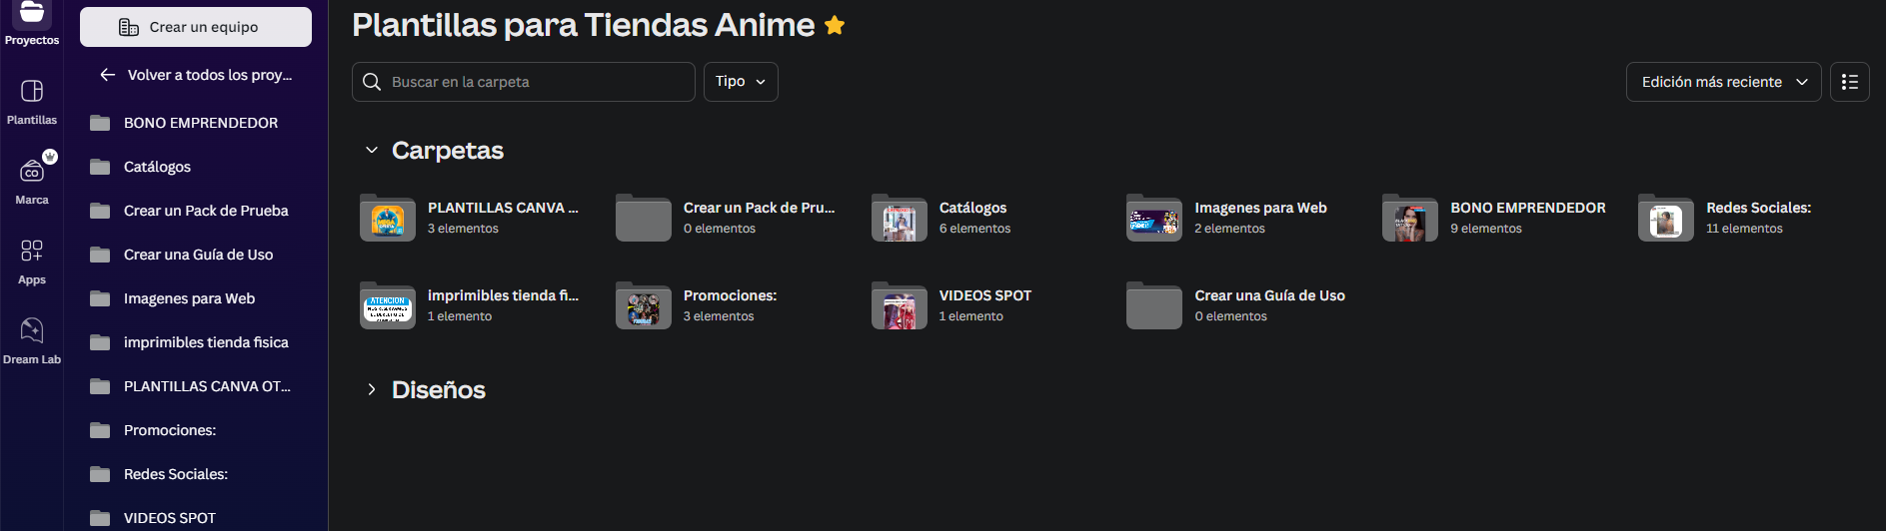The width and height of the screenshot is (1886, 531).
Task: Select Promociones in the sidebar list
Action: (x=170, y=430)
